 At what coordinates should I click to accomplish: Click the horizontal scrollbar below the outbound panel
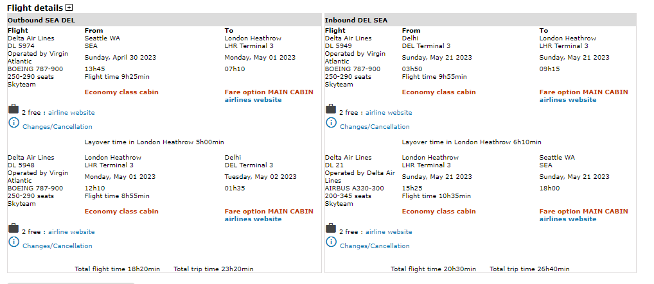pos(71,282)
